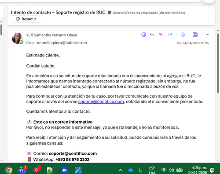Click the sensitivity label shield icon

tap(110, 13)
